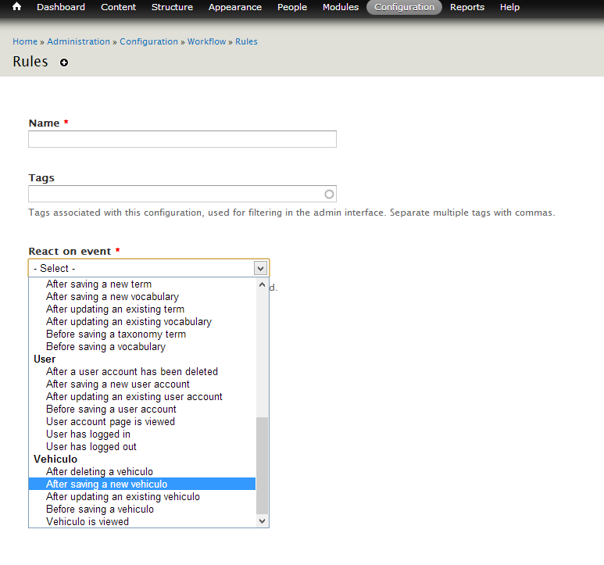Choose 'User has logged in' event
Screen dimensions: 604x565
[x=88, y=434]
